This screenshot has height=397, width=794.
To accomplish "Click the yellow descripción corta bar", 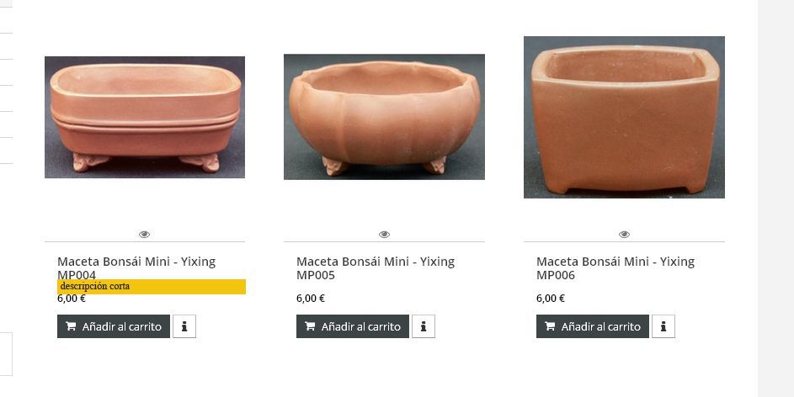I will click(x=152, y=286).
